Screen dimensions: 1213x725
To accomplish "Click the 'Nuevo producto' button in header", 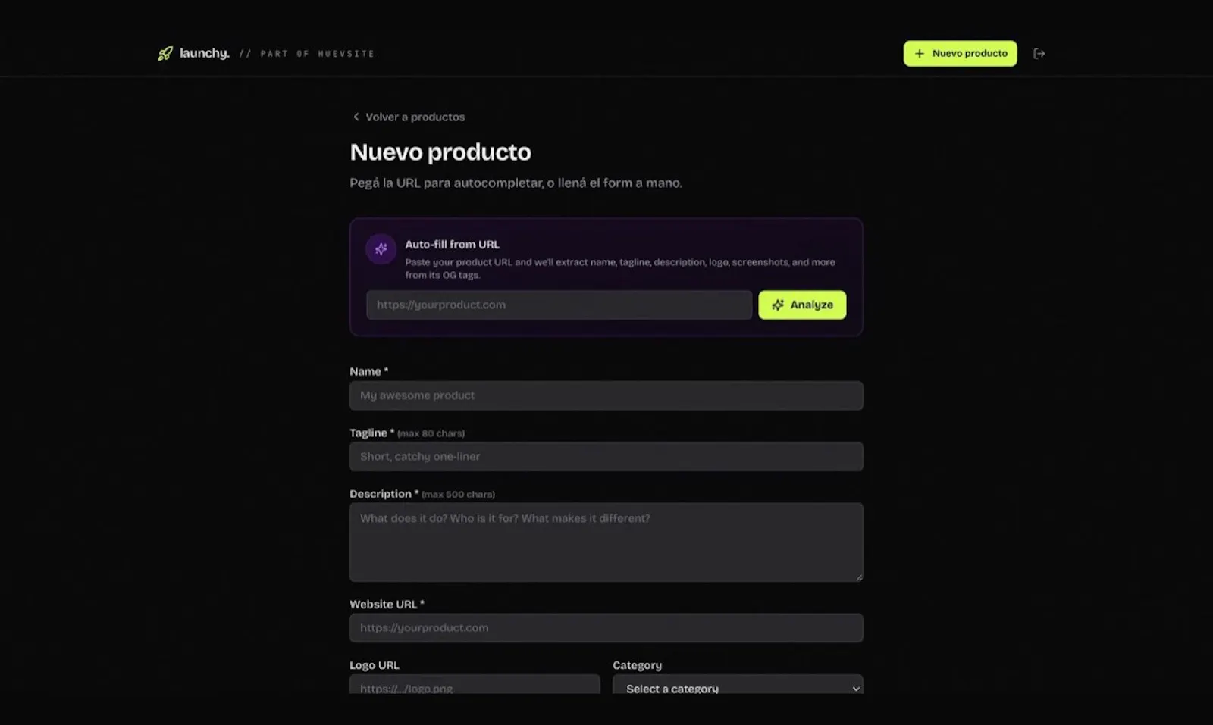I will point(960,54).
